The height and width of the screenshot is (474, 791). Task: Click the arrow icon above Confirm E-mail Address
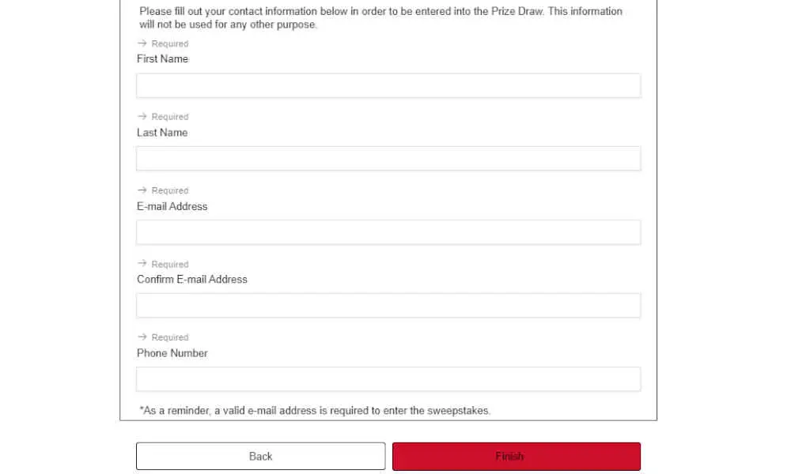(142, 263)
